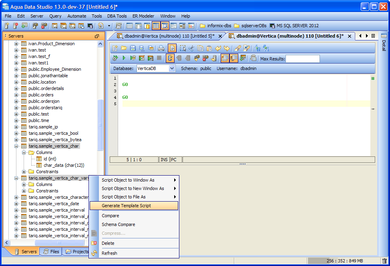Open the ER Modeler menu
Viewport: 390px width, 266px height.
click(x=143, y=16)
